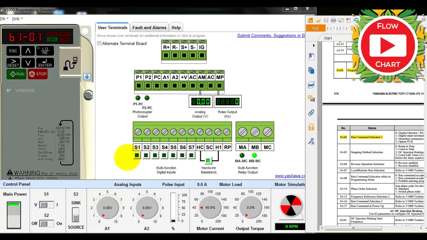
Task: Toggle the S3 digital input terminal
Action: [x=155, y=155]
